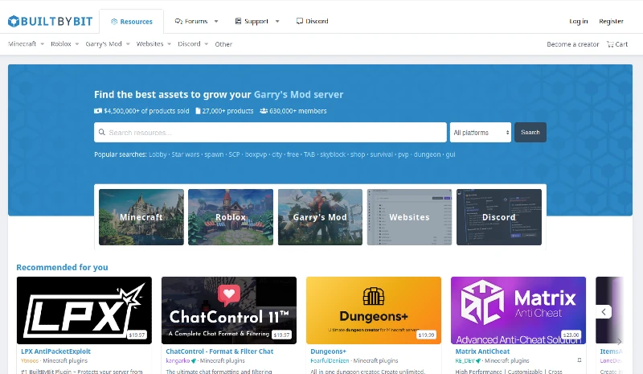The width and height of the screenshot is (643, 374).
Task: Open the Minecraft category tile
Action: (141, 217)
